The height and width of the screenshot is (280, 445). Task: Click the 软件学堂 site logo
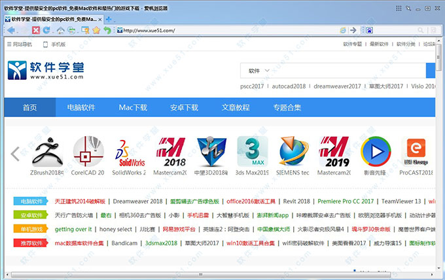coord(46,70)
